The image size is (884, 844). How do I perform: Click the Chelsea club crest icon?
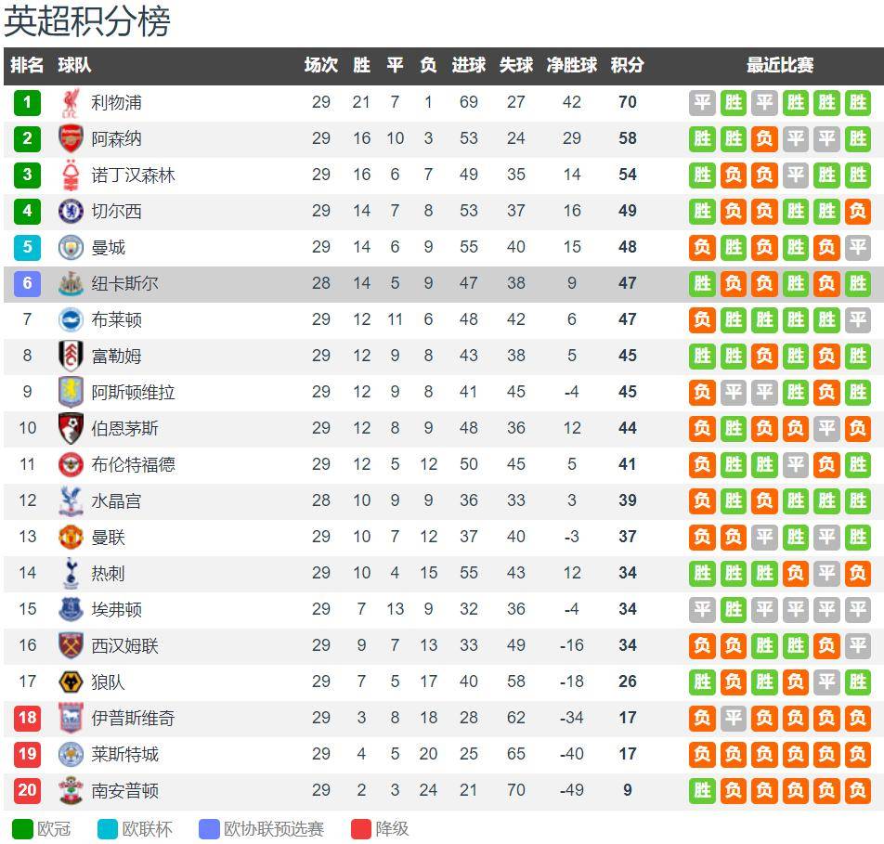coord(71,211)
